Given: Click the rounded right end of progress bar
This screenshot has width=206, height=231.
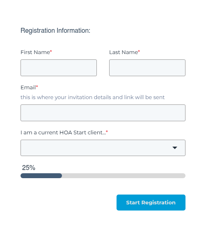Looking at the screenshot, I should coord(183,176).
